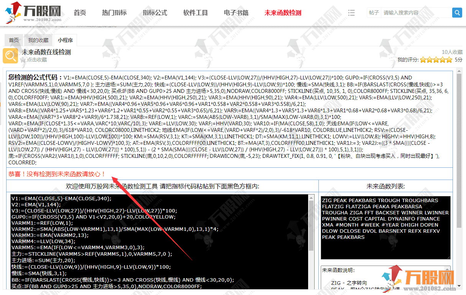Switch to the 我的收藏 tab

[x=38, y=40]
